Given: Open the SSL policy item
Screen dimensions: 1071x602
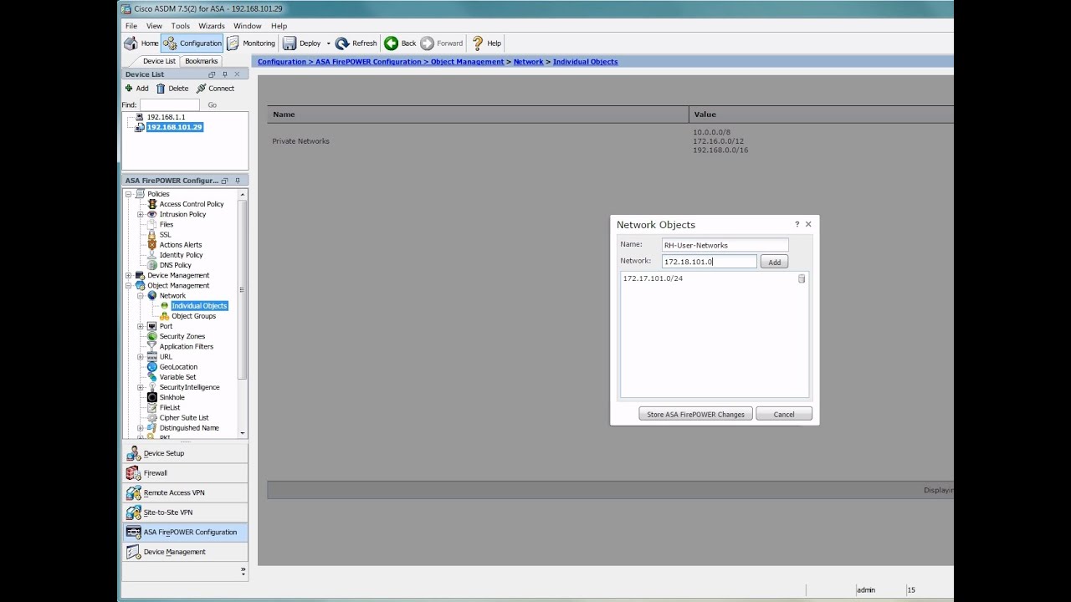Looking at the screenshot, I should 165,235.
